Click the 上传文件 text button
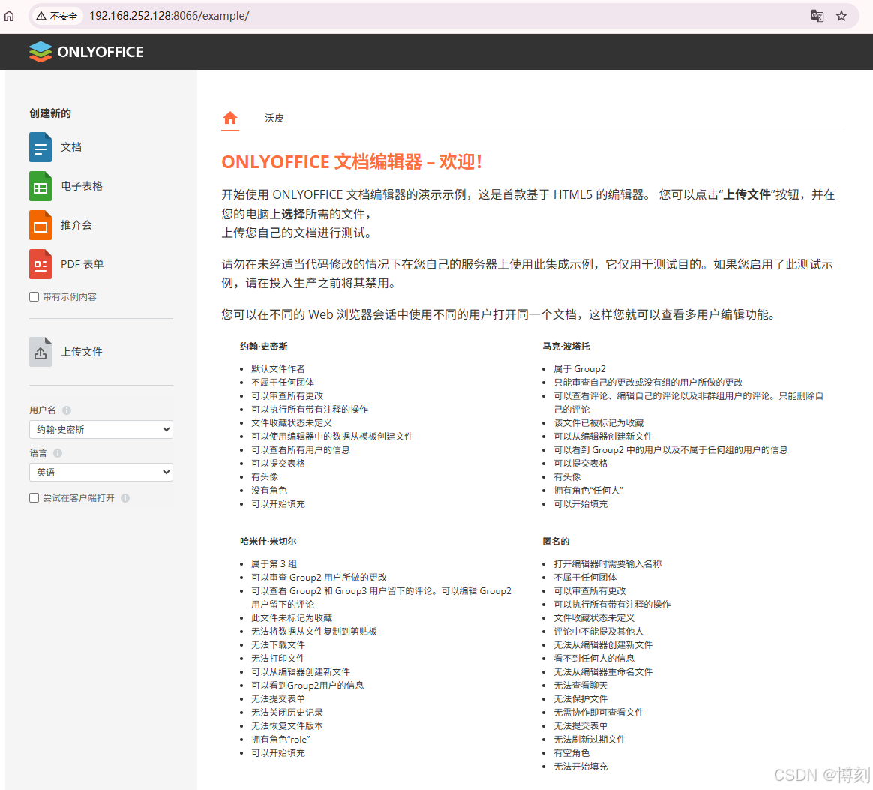 pos(82,352)
